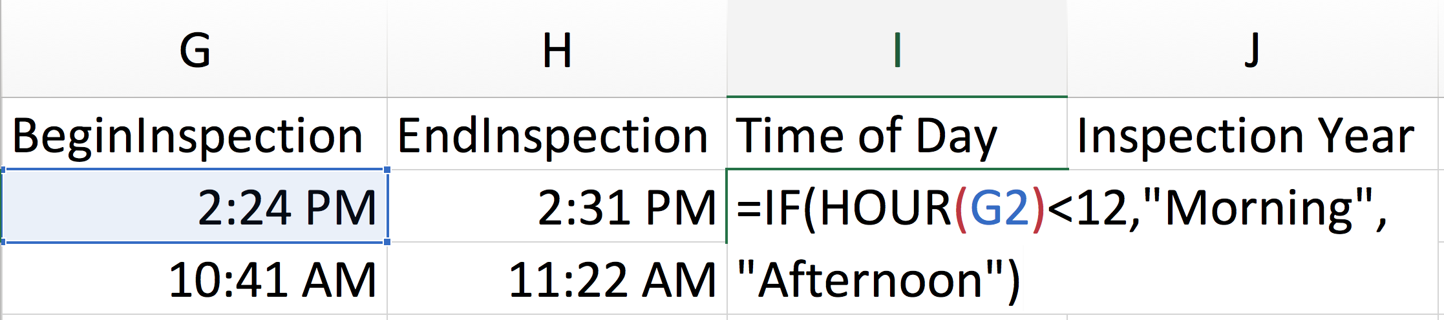Select the column G header
Image resolution: width=1444 pixels, height=320 pixels.
[x=195, y=48]
